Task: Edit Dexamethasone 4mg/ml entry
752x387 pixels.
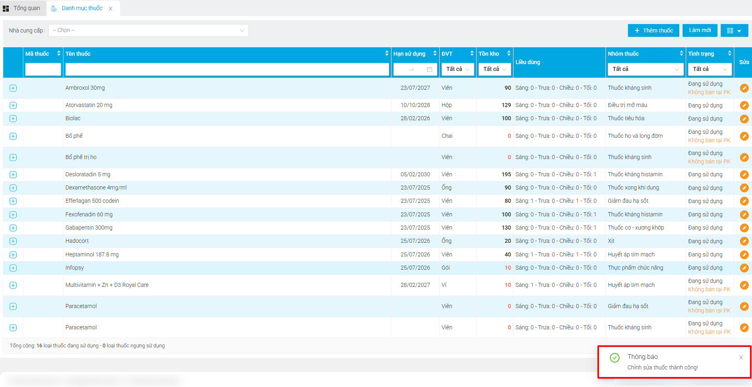Action: coord(744,188)
